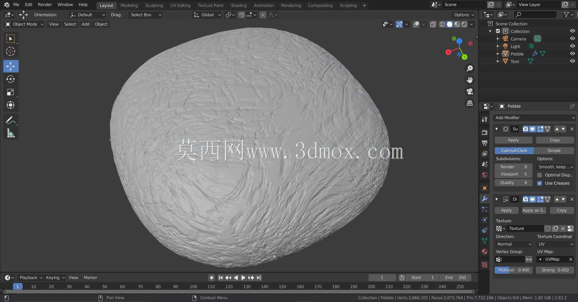Open the Object properties tab

(x=484, y=188)
